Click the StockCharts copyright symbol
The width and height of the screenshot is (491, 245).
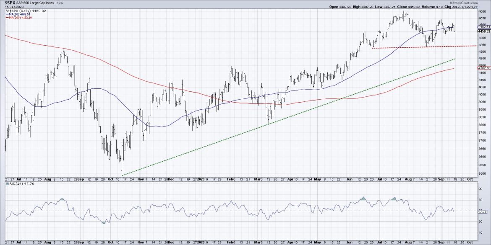tap(452, 3)
